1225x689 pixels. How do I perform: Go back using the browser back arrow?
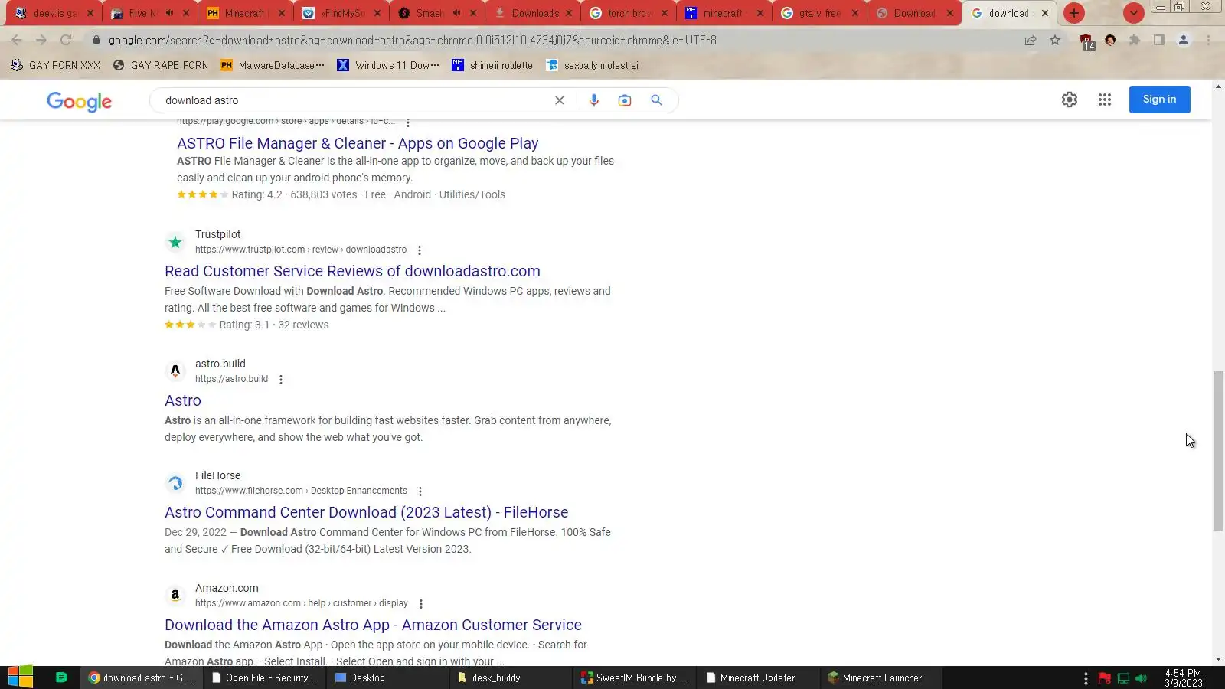[x=17, y=40]
